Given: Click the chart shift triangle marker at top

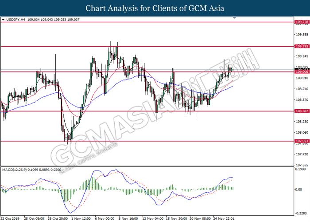Looking at the screenshot, I should (x=234, y=18).
